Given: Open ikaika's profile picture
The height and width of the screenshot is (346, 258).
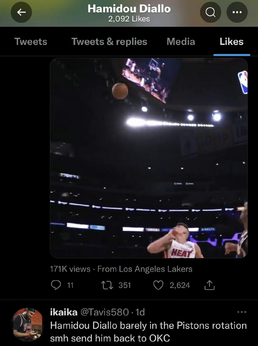Looking at the screenshot, I should 27,325.
